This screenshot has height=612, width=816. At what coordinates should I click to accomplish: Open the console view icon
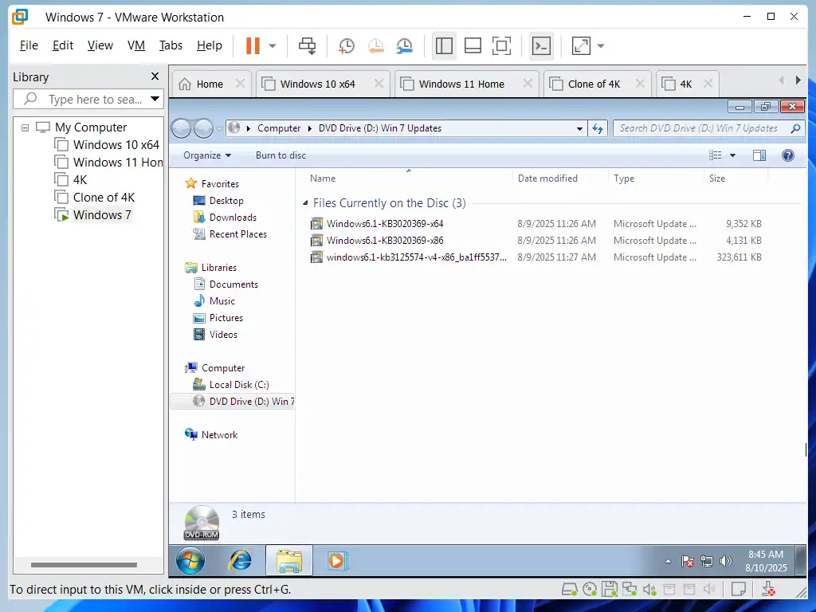click(x=541, y=45)
